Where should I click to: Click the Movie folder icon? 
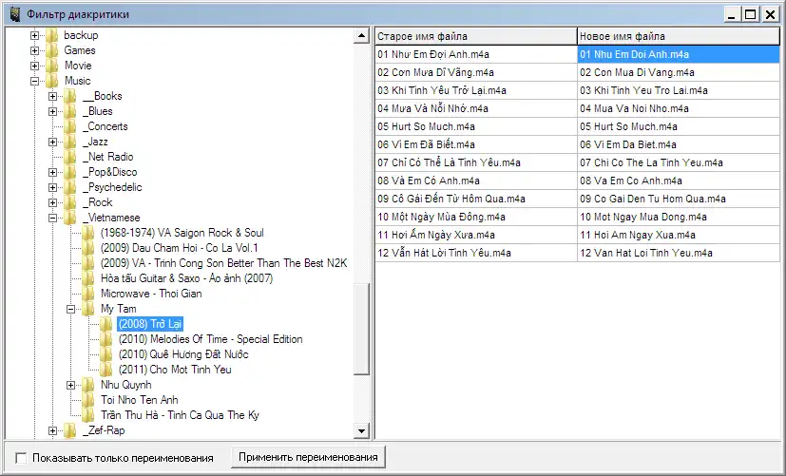[51, 66]
